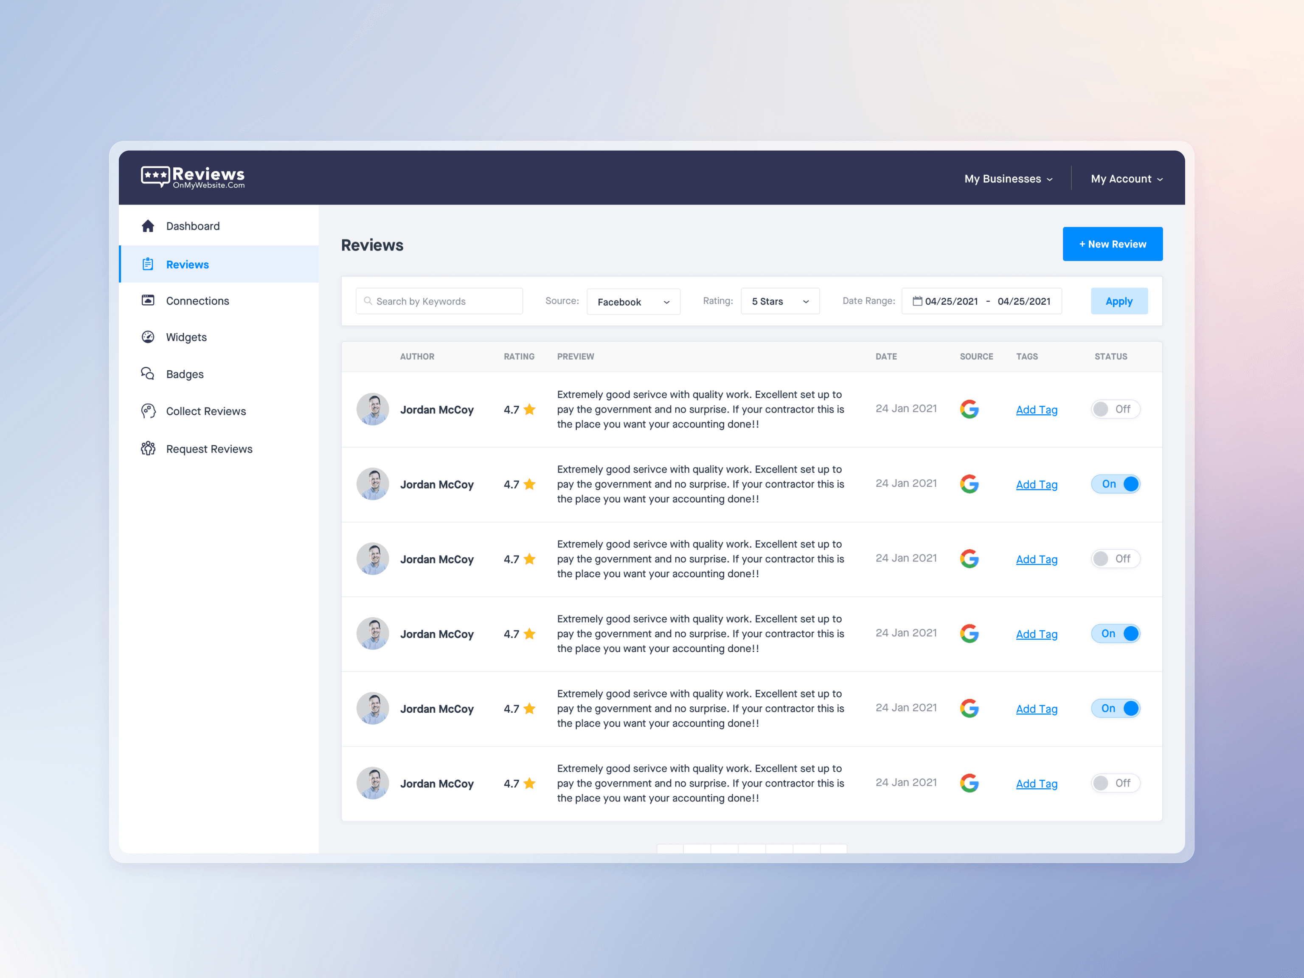The image size is (1304, 978).
Task: Enable the last review's Off toggle
Action: pos(1115,783)
